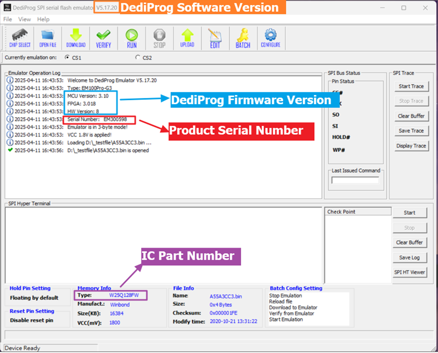Click the 2020-10-21 13:31:22 modify time

click(233, 322)
